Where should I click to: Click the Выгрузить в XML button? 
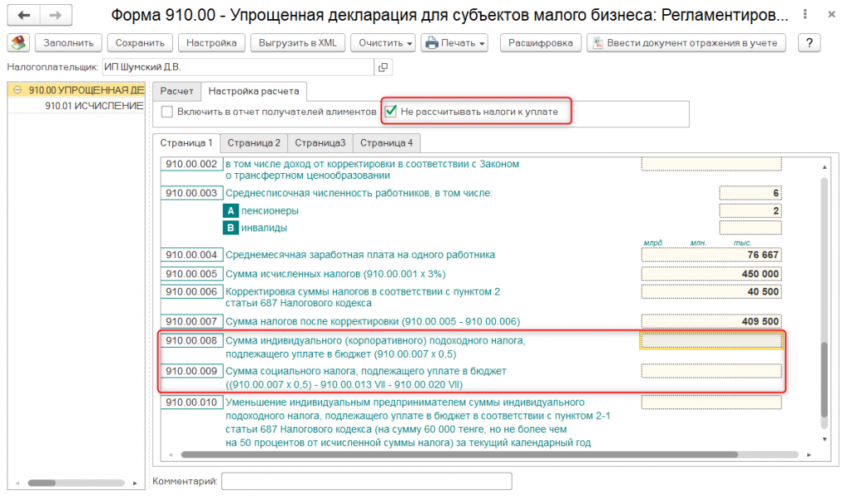click(x=297, y=43)
